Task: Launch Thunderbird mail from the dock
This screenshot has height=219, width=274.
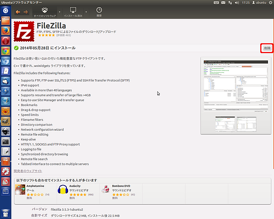Action: [x=5, y=81]
